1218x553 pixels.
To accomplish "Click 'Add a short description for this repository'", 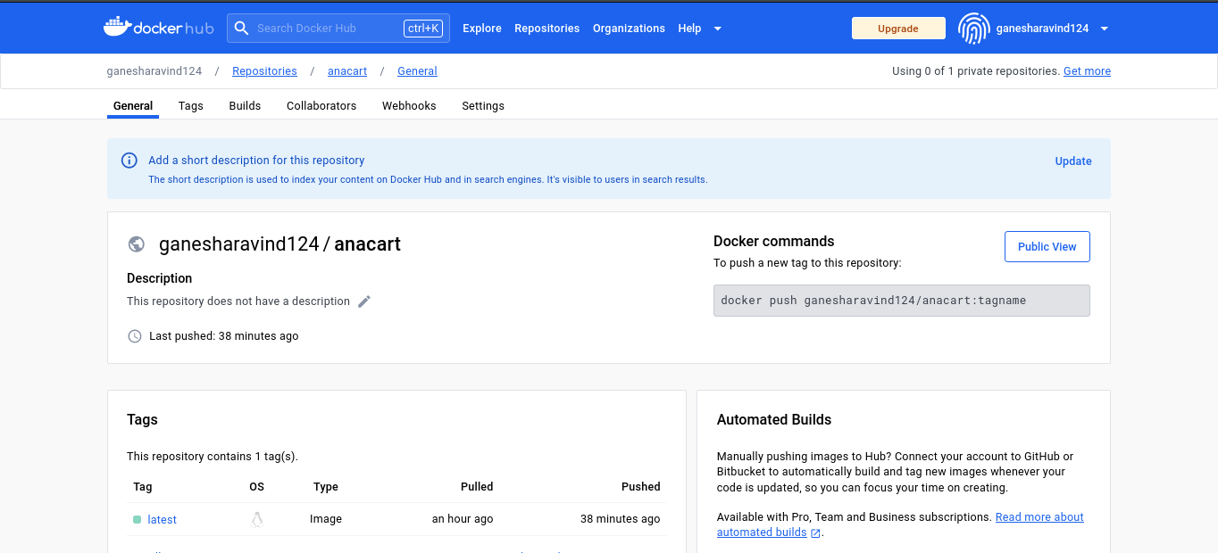I will tap(256, 161).
